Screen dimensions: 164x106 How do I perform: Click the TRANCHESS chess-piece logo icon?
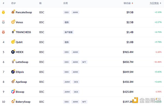click(13, 32)
